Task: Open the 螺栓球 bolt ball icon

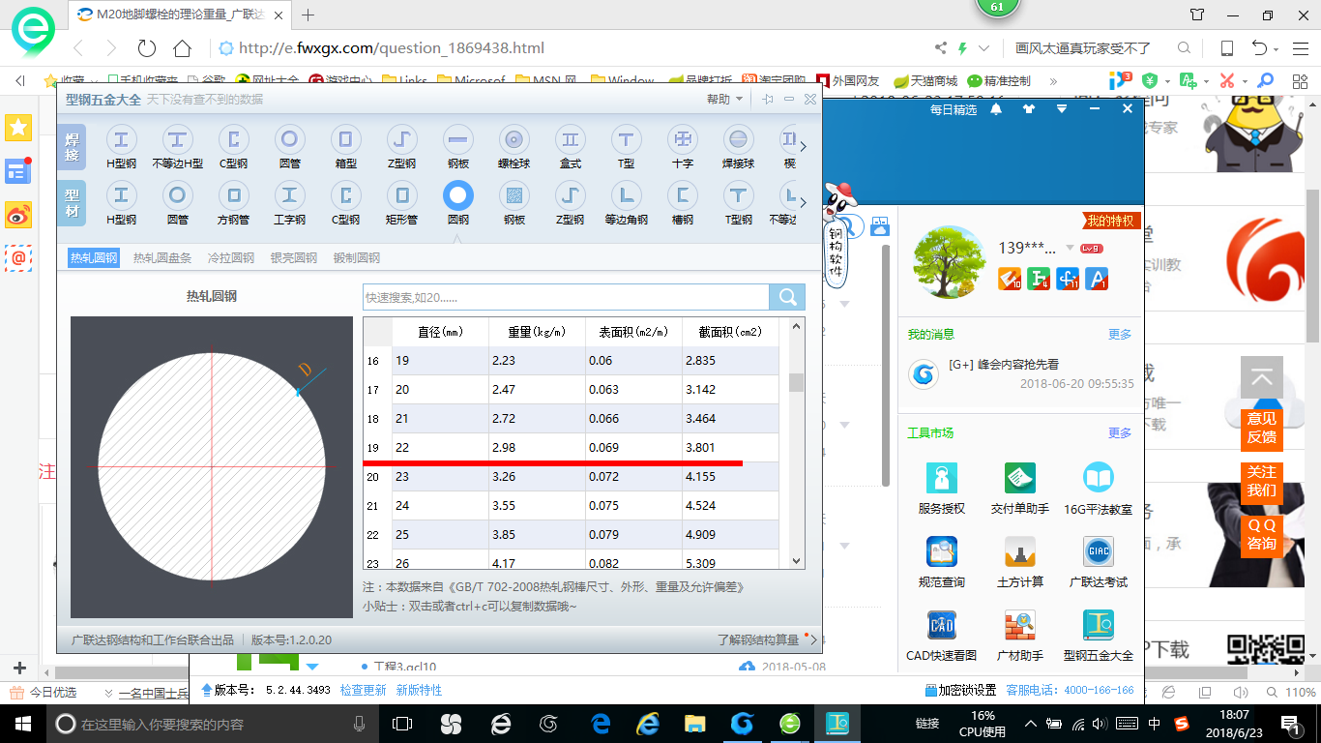Action: point(514,147)
